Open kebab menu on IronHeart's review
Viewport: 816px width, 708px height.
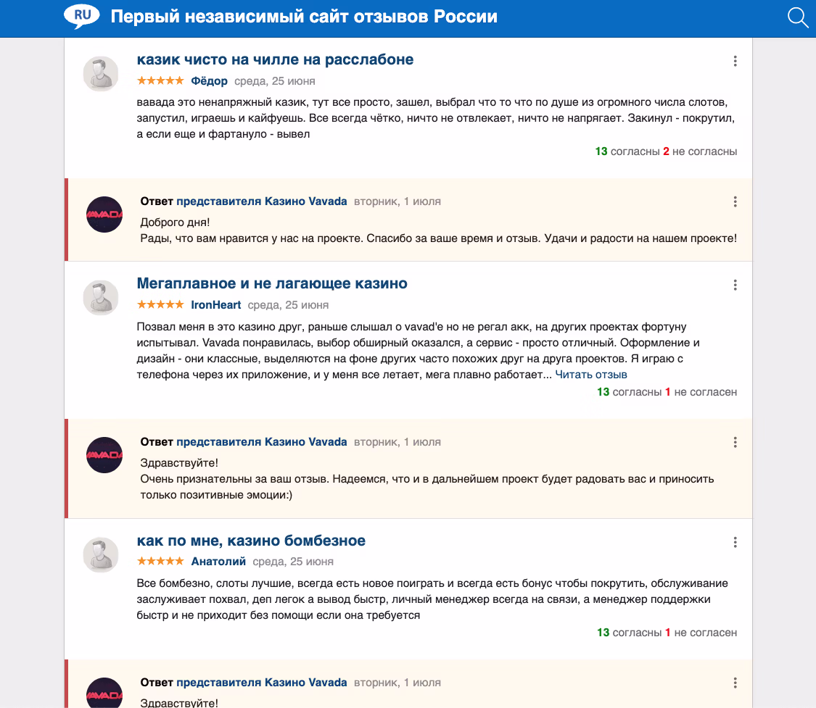coord(735,286)
